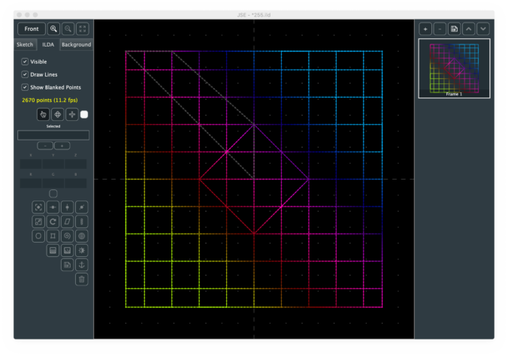Open the Front view dropdown
The image size is (508, 356).
pos(32,29)
